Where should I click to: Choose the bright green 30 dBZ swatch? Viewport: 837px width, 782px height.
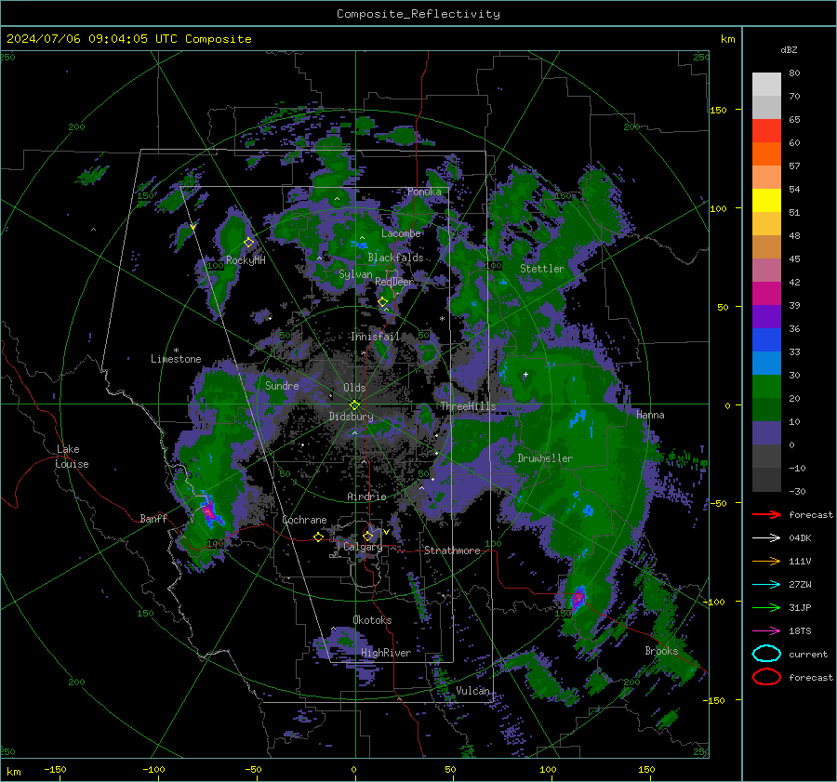point(766,387)
